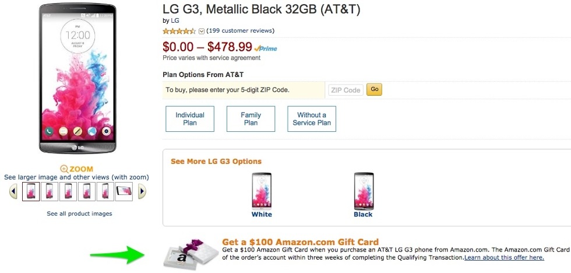Click the star rating icons
This screenshot has height=273, width=571.
coord(179,31)
